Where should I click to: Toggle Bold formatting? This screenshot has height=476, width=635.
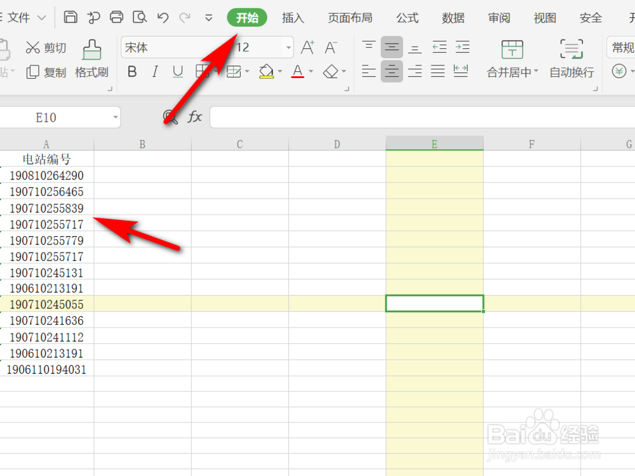tap(132, 72)
